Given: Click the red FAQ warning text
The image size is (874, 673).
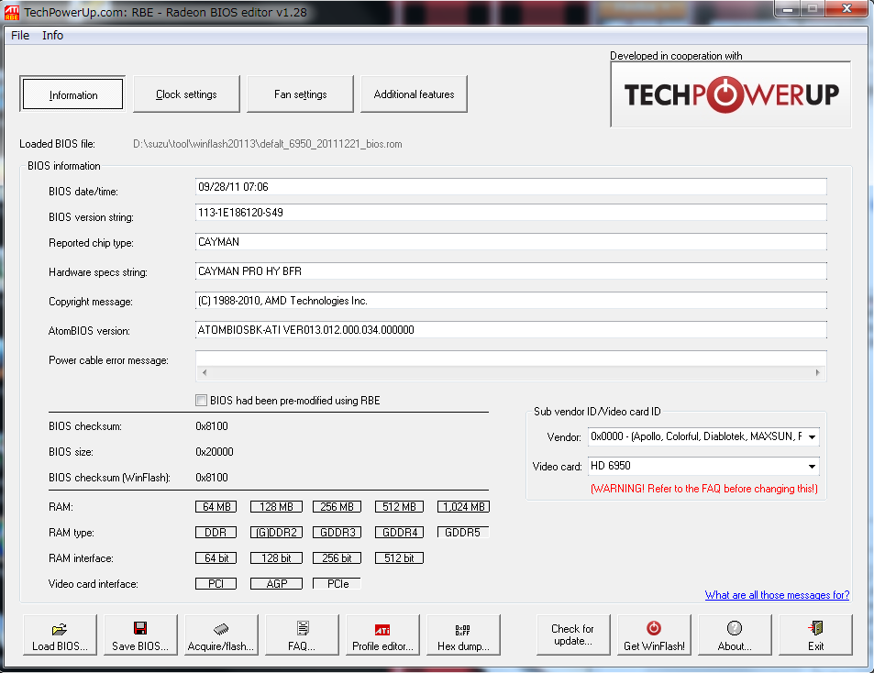Looking at the screenshot, I should [x=704, y=489].
